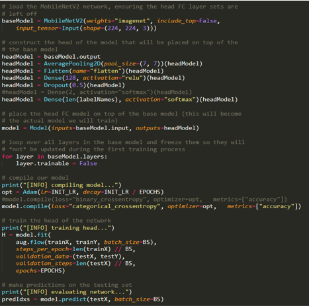The width and height of the screenshot is (309, 306).
Task: Click the model.predict call
Action: 64,299
